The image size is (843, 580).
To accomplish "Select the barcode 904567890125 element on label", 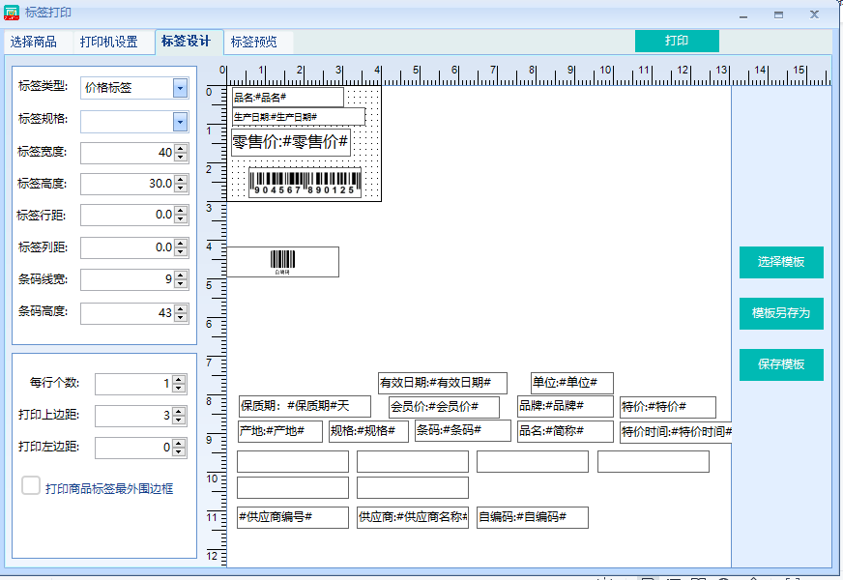I will [x=305, y=183].
